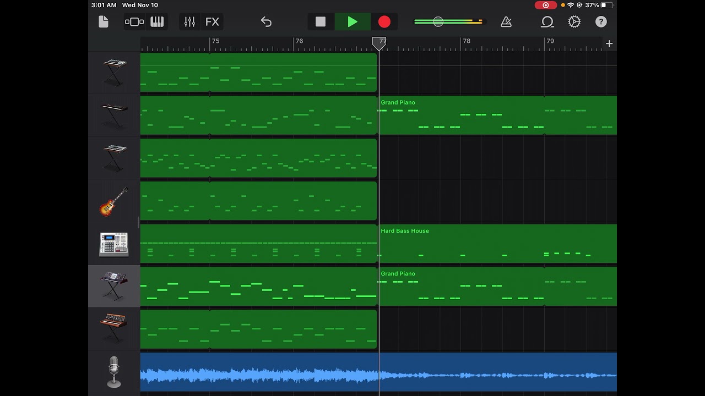The width and height of the screenshot is (705, 396).
Task: Tap the Wi-Fi status icon
Action: click(571, 5)
